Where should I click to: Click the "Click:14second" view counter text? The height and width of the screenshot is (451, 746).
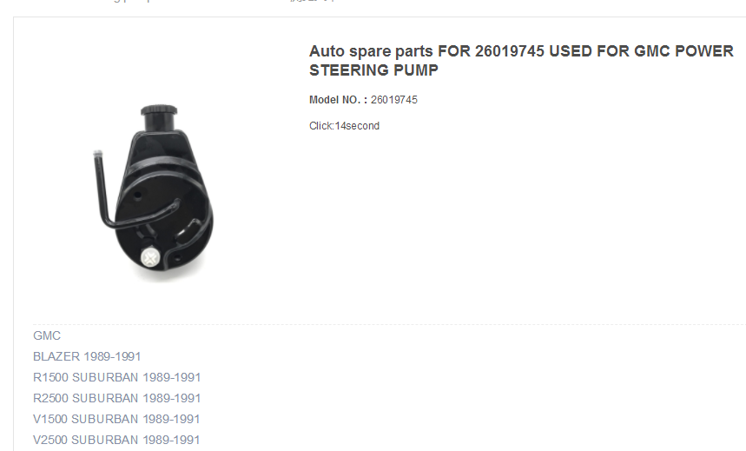click(x=345, y=126)
